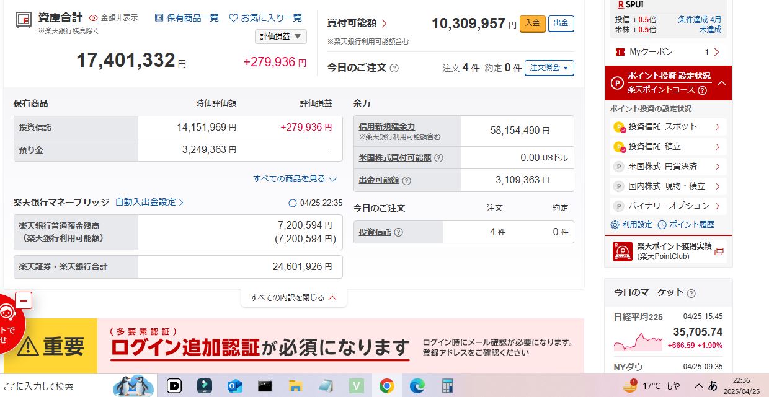Open 自動入出金設定 link

coord(149,202)
